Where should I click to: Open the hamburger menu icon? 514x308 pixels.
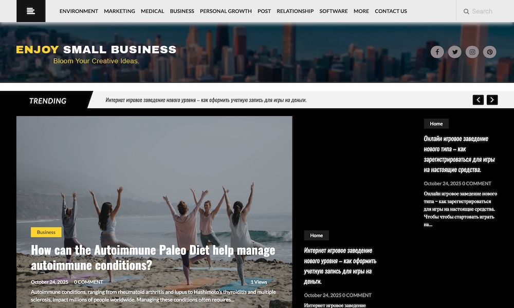pyautogui.click(x=31, y=11)
